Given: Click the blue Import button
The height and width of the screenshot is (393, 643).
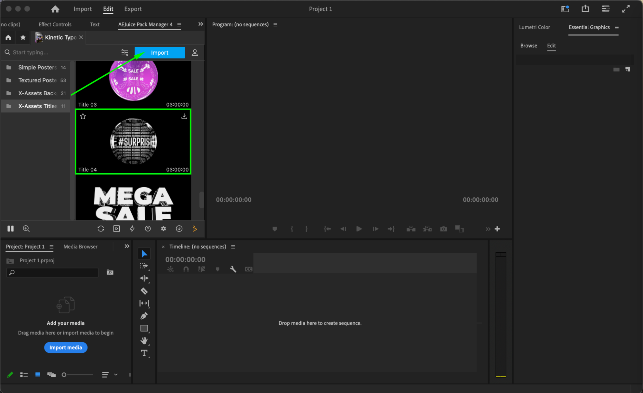Looking at the screenshot, I should click(x=160, y=52).
